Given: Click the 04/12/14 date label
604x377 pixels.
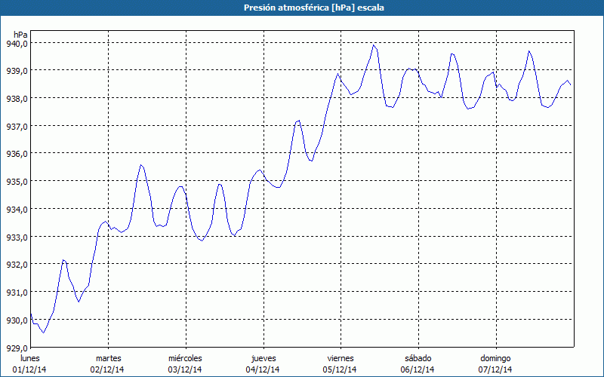Looking at the screenshot, I should [263, 369].
